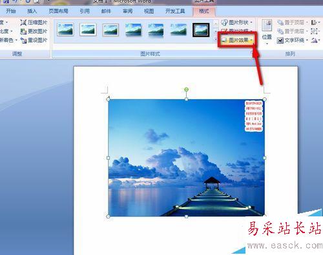
Task: Open the Contrast (对比度) dropdown
Action: (x=6, y=32)
